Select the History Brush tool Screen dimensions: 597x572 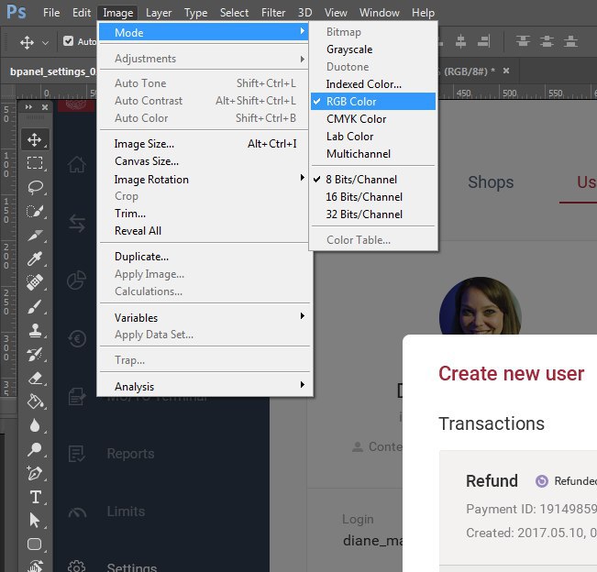click(35, 354)
